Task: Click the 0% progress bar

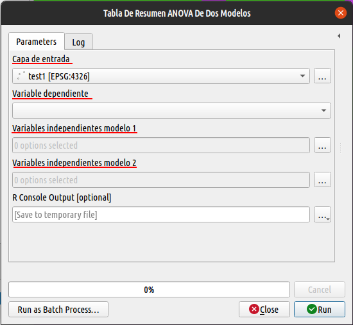Action: [x=149, y=290]
